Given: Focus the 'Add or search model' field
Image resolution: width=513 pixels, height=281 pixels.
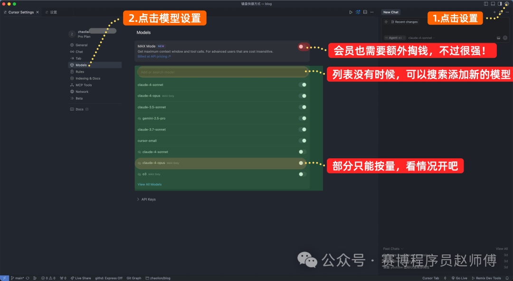Looking at the screenshot, I should [x=223, y=72].
